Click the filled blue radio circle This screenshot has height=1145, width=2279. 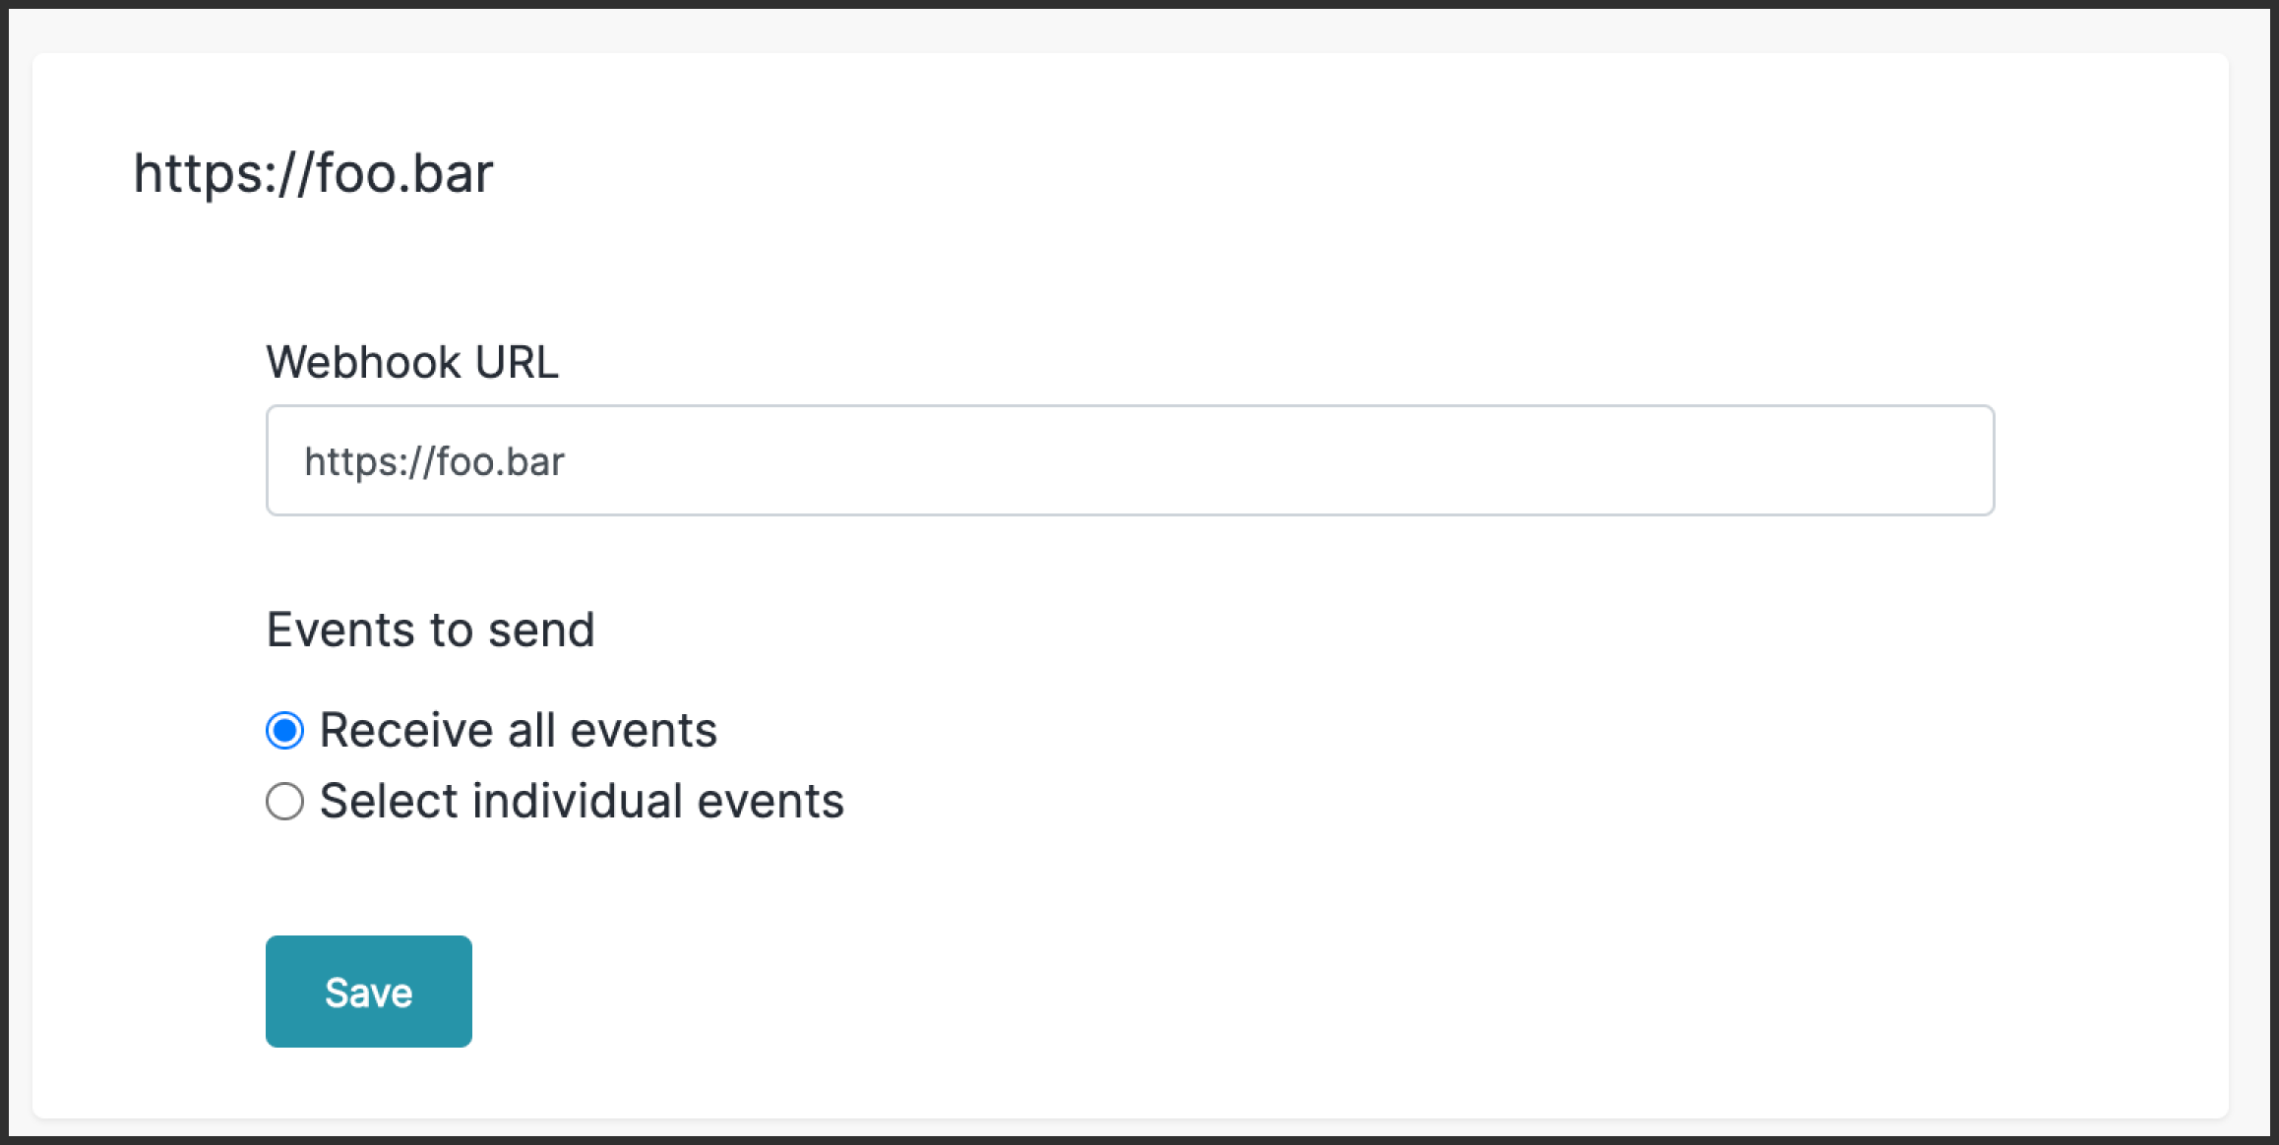click(x=284, y=731)
